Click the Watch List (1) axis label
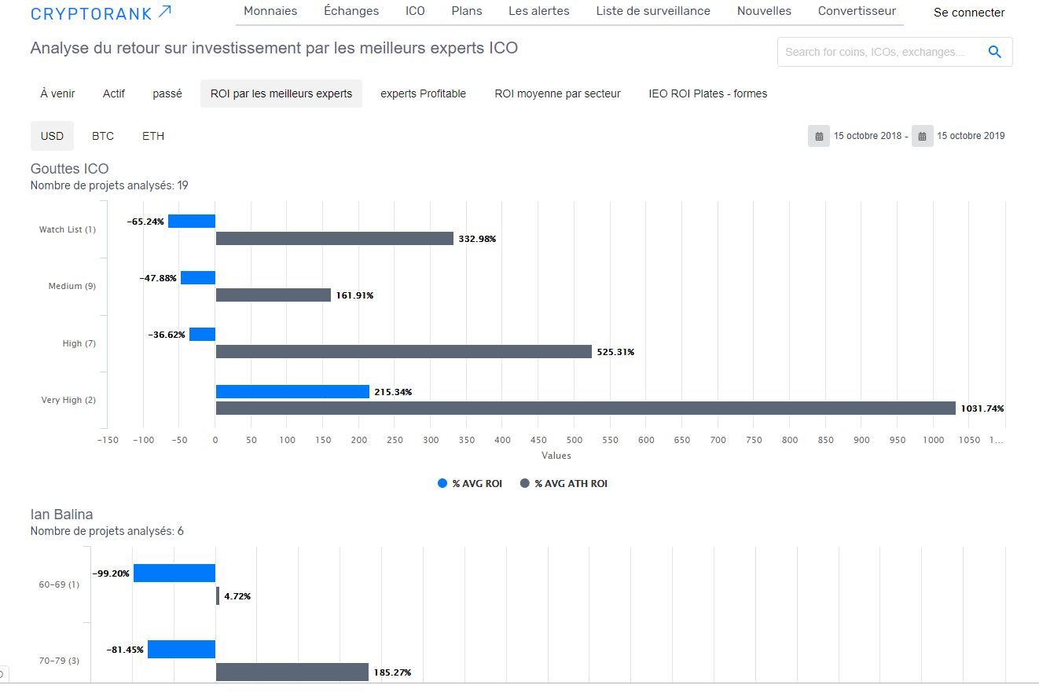The image size is (1039, 696). coord(68,230)
